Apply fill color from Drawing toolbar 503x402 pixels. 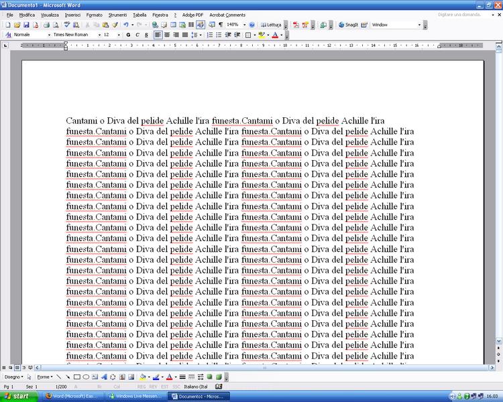point(143,377)
